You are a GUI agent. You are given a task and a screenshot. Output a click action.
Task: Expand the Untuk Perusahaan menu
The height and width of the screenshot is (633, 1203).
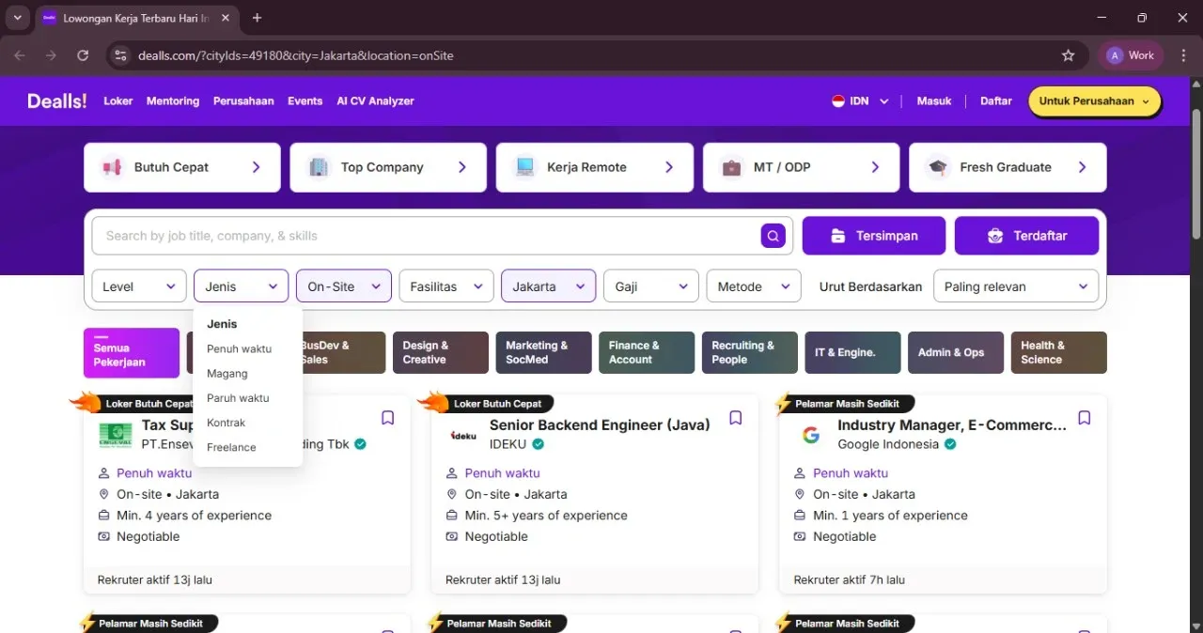click(1094, 100)
